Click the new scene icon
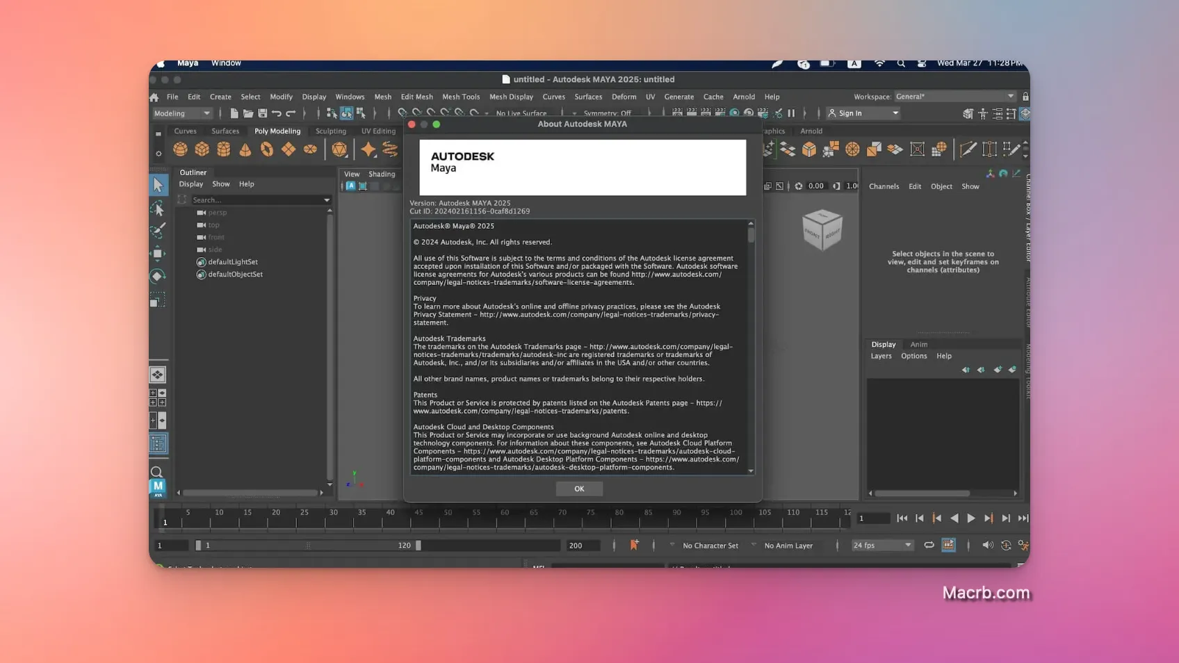This screenshot has height=663, width=1179. [x=234, y=113]
